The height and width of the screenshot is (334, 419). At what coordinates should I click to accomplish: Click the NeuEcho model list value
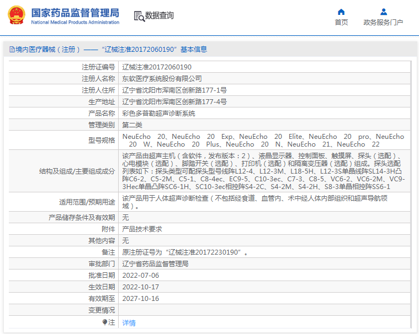pyautogui.click(x=263, y=141)
